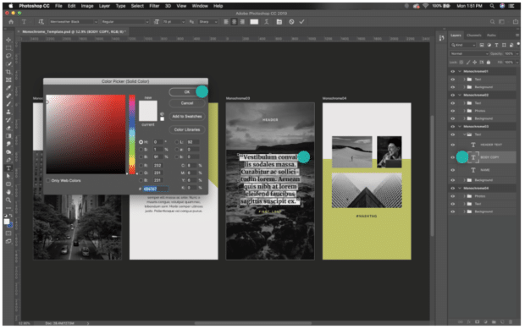Open the create warped text option

click(x=267, y=22)
